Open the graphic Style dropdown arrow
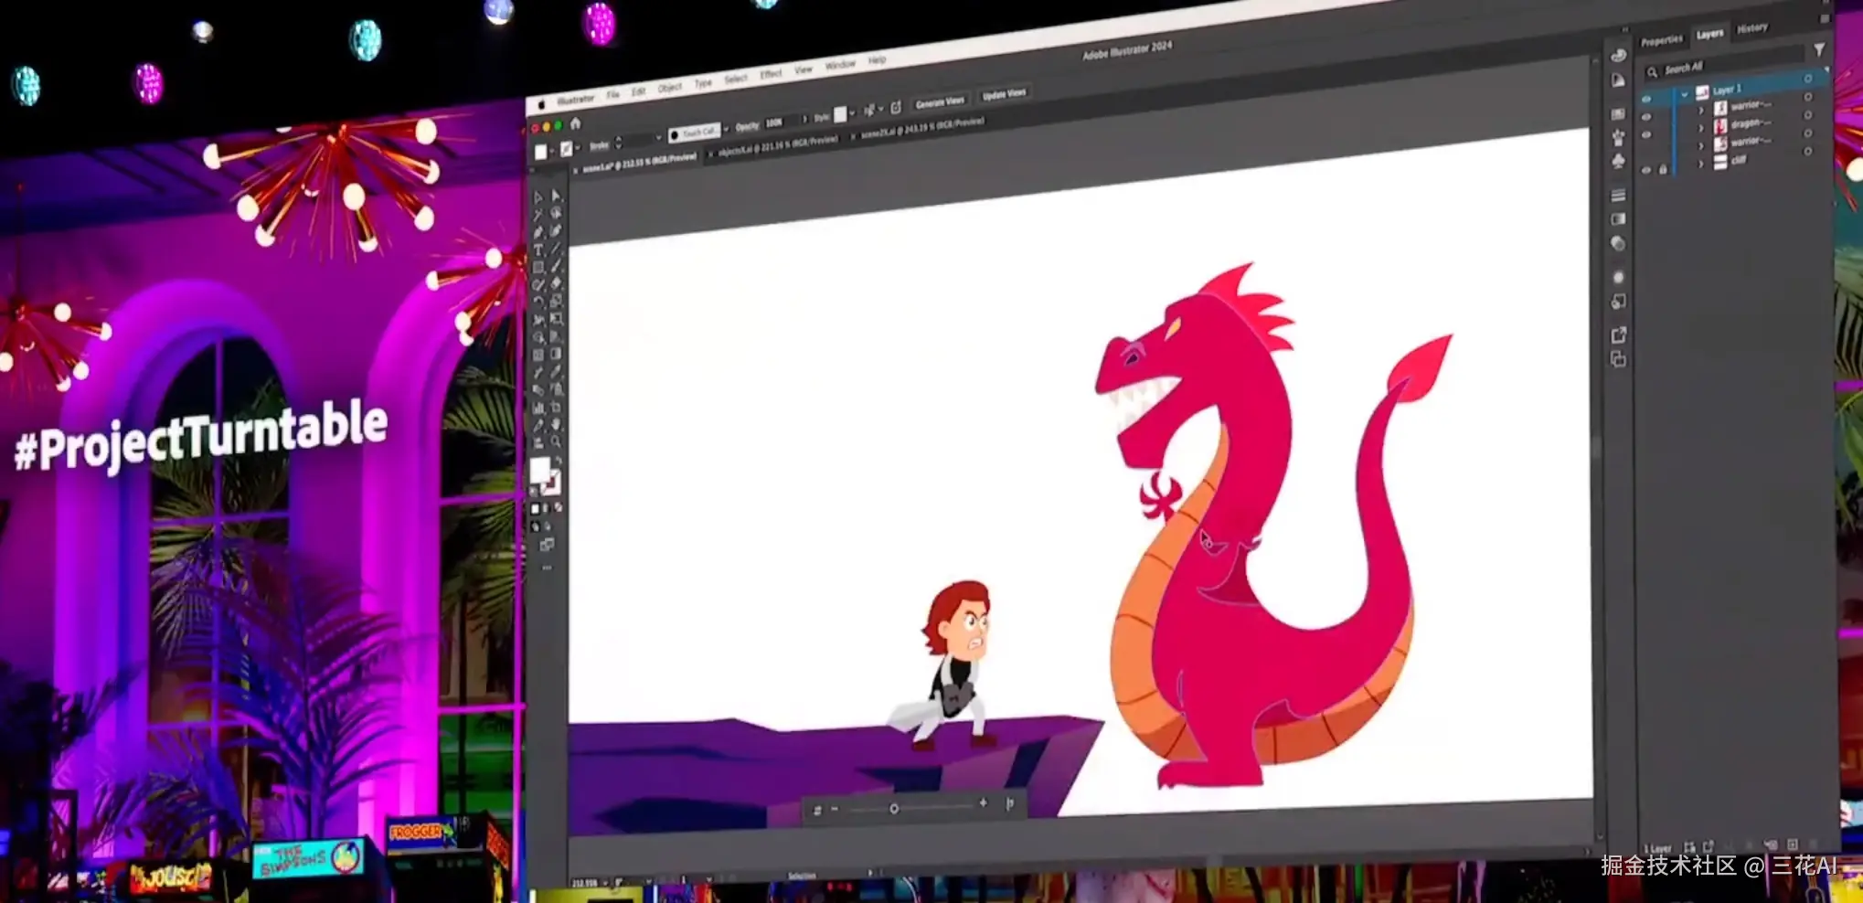Image resolution: width=1863 pixels, height=903 pixels. (x=852, y=113)
